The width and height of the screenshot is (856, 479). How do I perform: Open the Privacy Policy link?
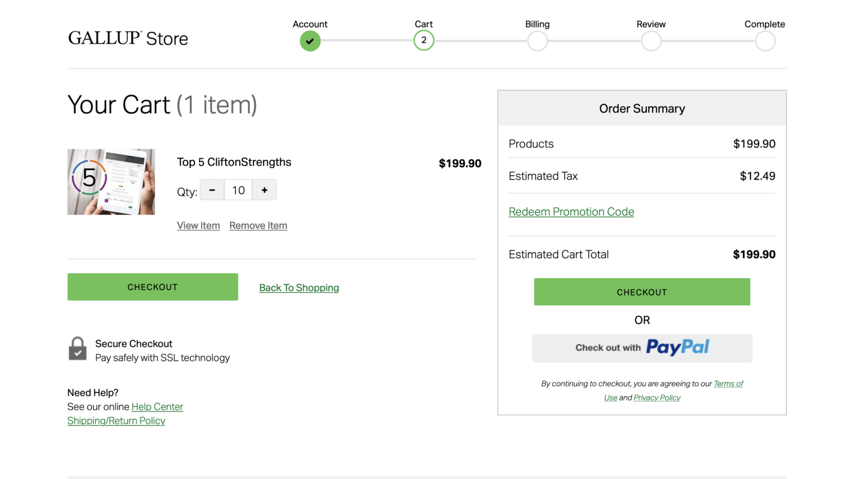pyautogui.click(x=656, y=398)
